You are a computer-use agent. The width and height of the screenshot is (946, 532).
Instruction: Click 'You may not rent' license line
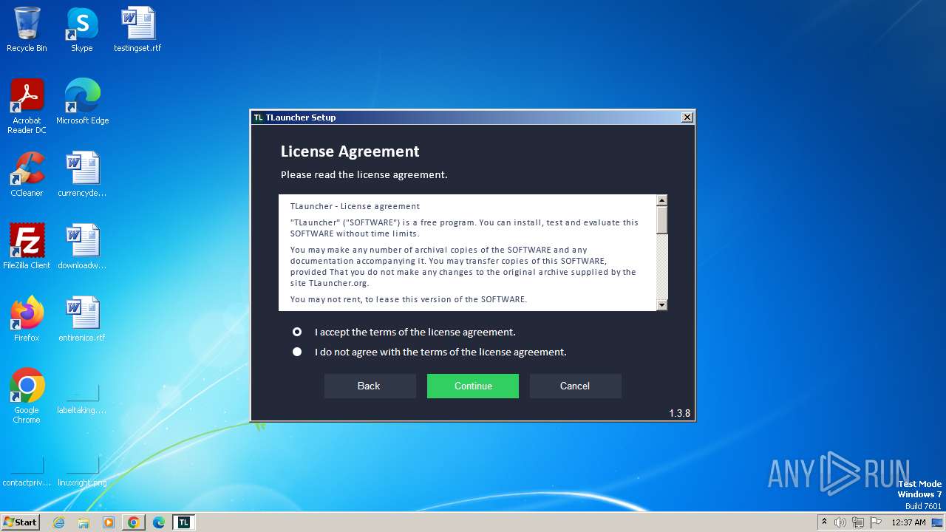[408, 299]
